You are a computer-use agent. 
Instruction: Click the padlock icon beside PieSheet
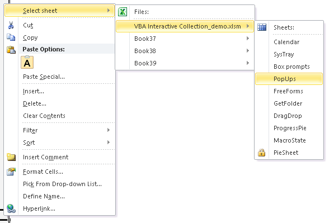click(x=262, y=153)
